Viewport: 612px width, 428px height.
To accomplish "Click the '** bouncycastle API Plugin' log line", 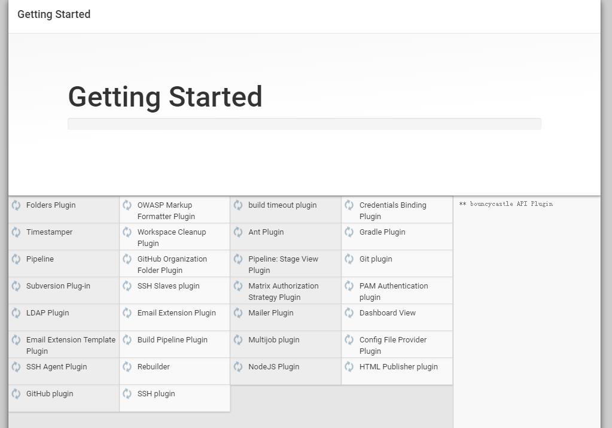I will [x=506, y=204].
